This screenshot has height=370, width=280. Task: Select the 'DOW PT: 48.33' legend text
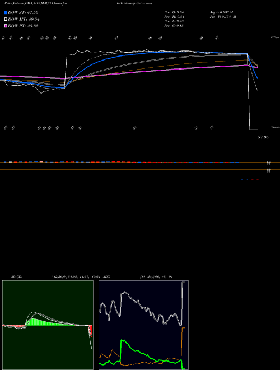point(23,26)
